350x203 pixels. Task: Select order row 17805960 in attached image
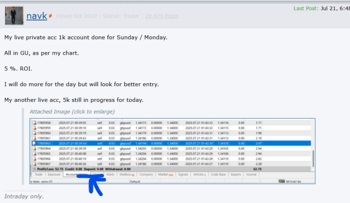click(171, 133)
